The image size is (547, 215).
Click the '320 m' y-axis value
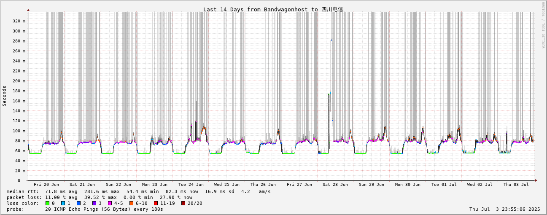tap(19, 21)
